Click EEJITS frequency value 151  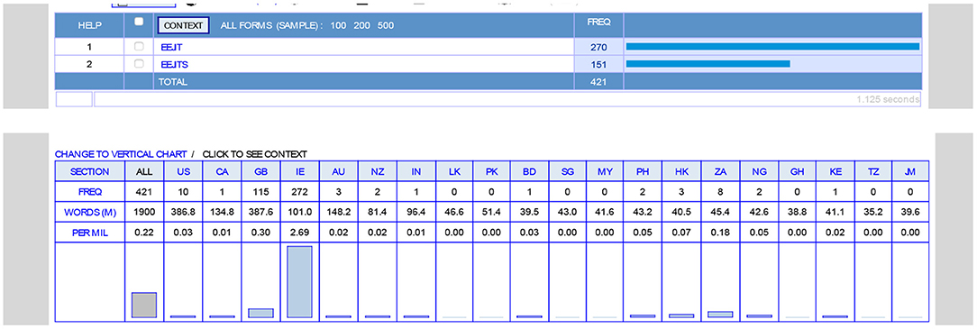(x=598, y=64)
